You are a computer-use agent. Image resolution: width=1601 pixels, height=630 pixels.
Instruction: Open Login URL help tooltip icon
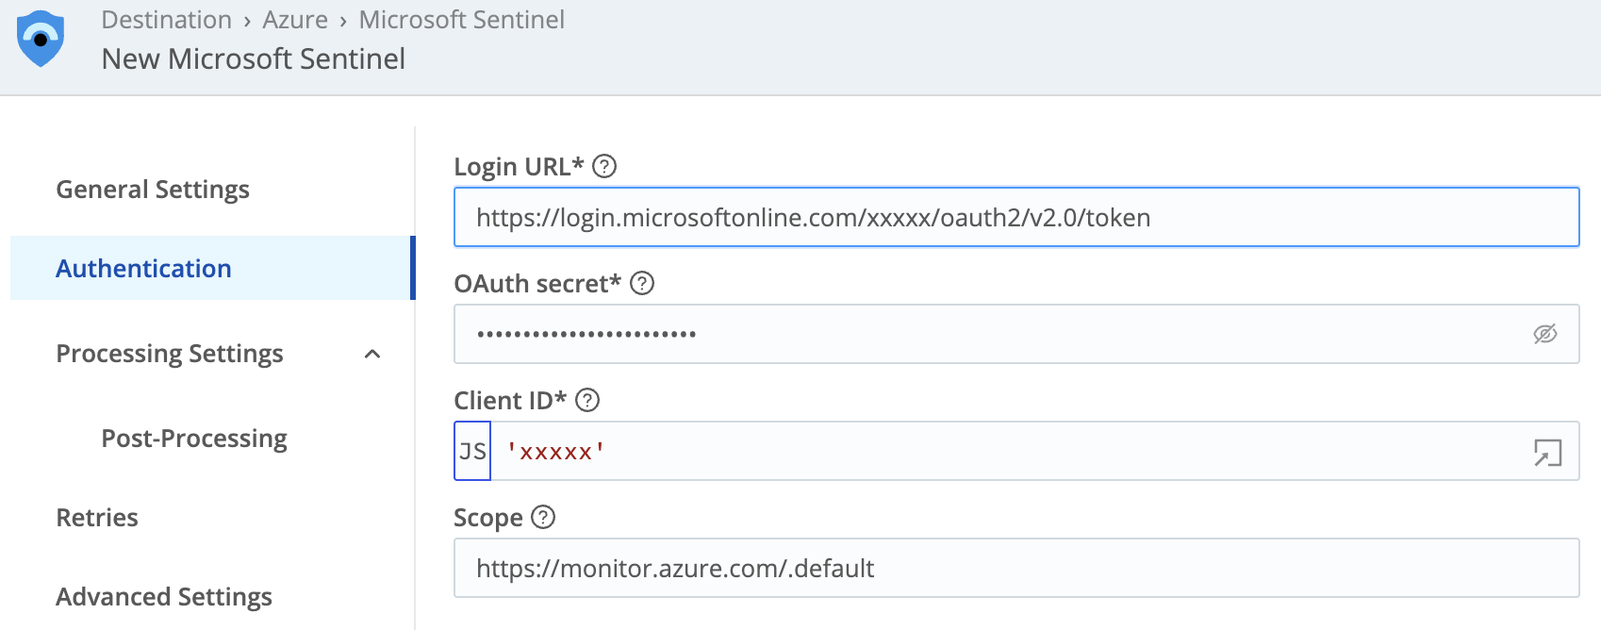tap(604, 166)
